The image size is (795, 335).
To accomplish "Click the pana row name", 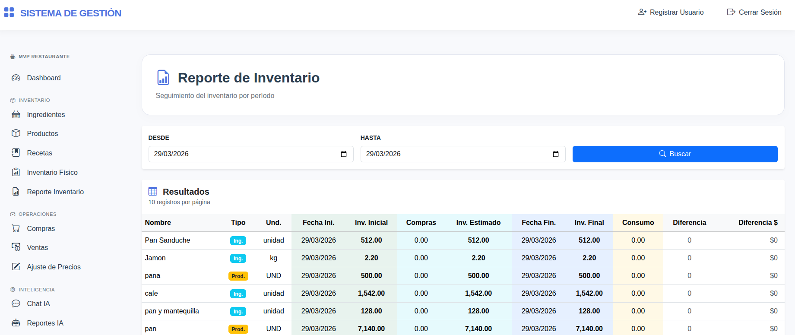I will 152,275.
